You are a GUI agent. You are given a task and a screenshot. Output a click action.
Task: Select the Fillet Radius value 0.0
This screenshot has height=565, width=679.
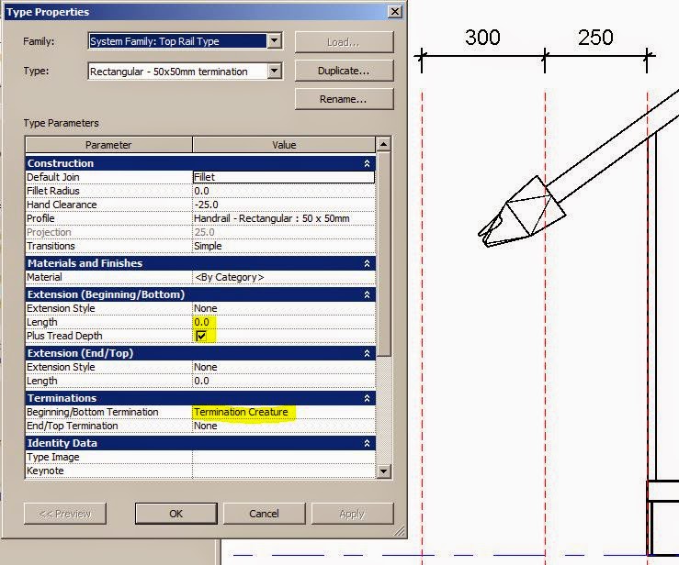click(284, 191)
